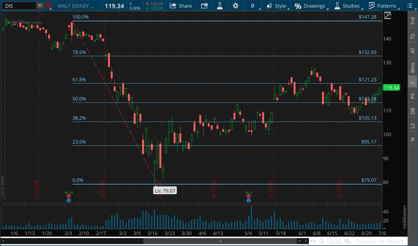The height and width of the screenshot is (246, 418).
Task: Click the last price 119.34 in toolbar
Action: [114, 6]
